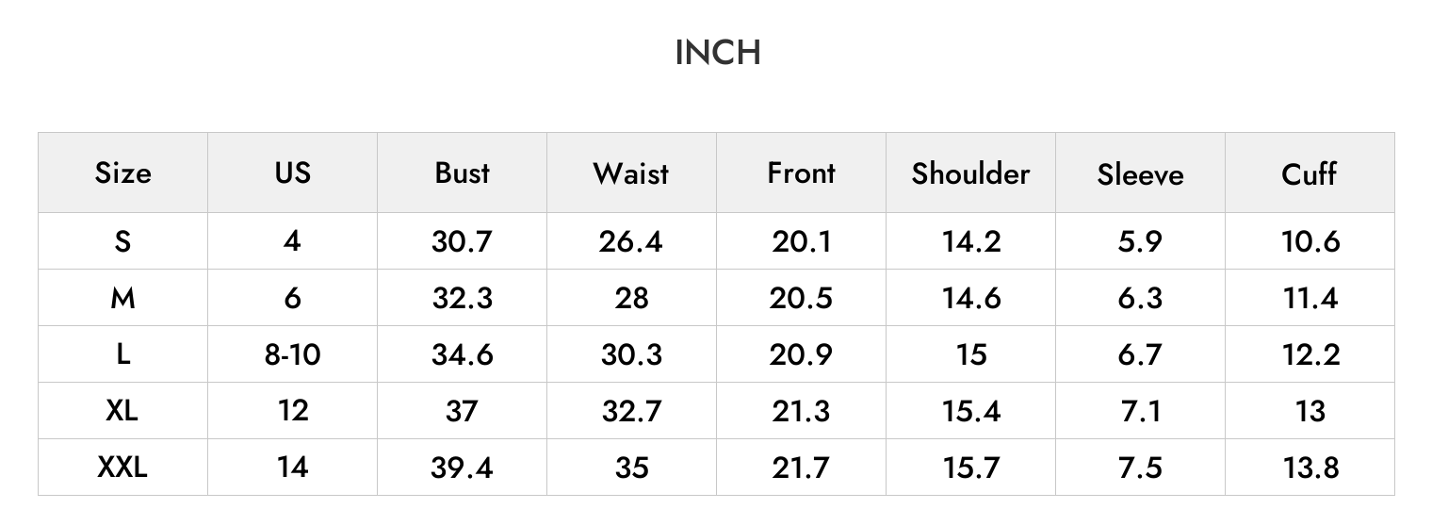
Task: Select the Size column header
Action: pos(122,173)
